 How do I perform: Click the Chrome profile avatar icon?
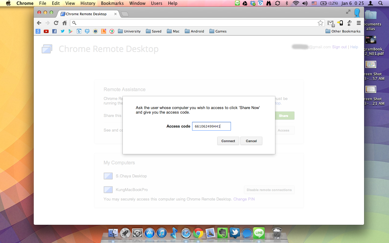tap(357, 13)
